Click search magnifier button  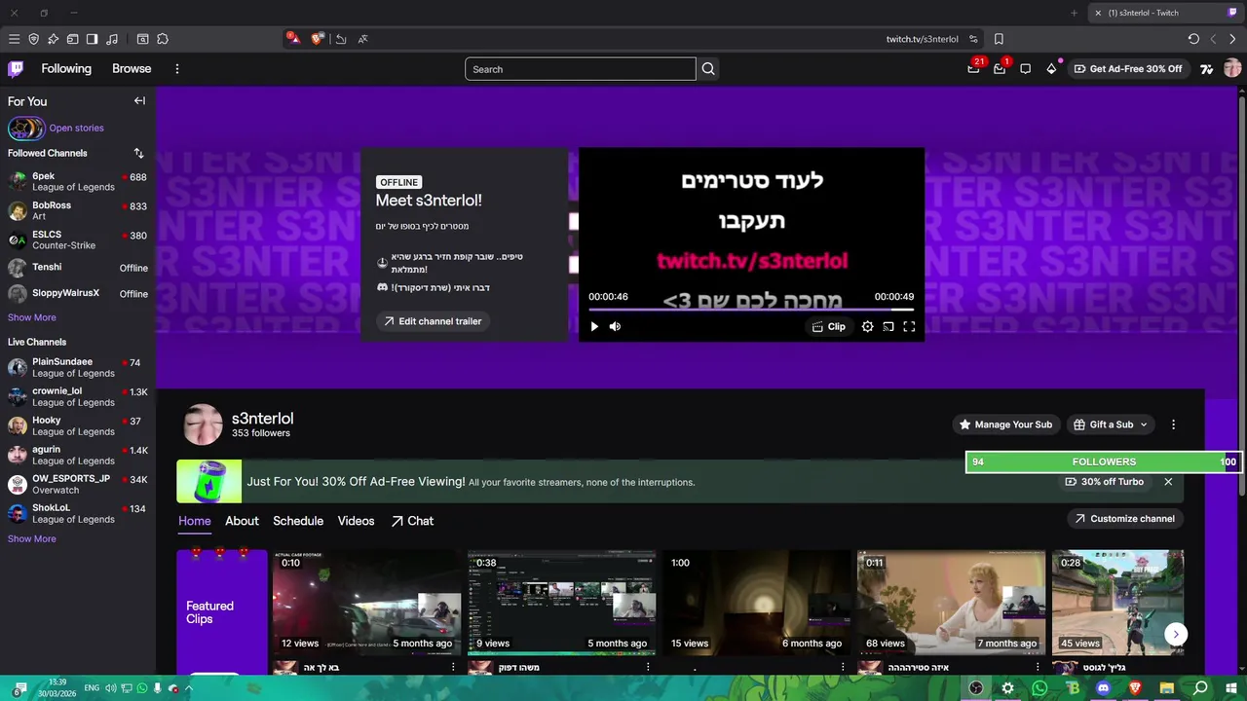(708, 69)
